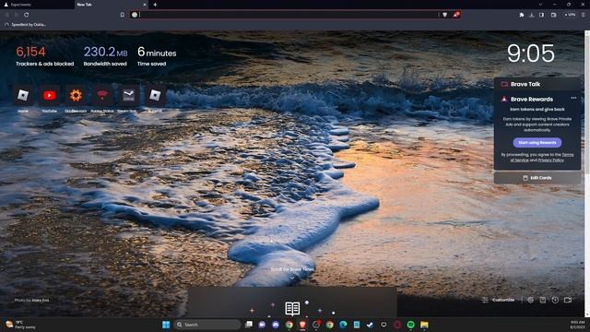Screen dimensions: 590x332
Task: Click the taskbar Search box
Action: (207, 325)
